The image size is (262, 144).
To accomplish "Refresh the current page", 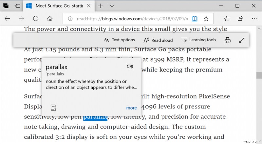I will coord(36,19).
